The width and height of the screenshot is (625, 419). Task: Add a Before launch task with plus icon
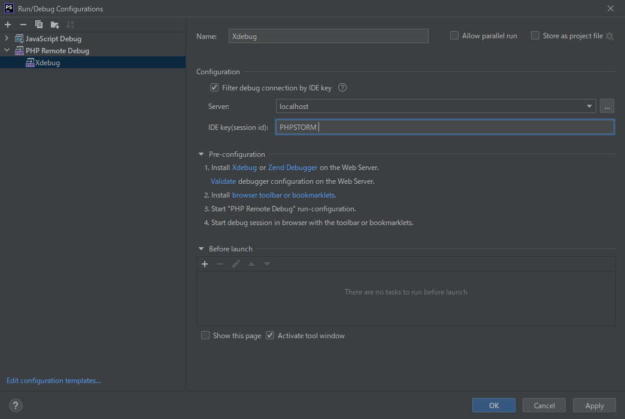tap(205, 264)
